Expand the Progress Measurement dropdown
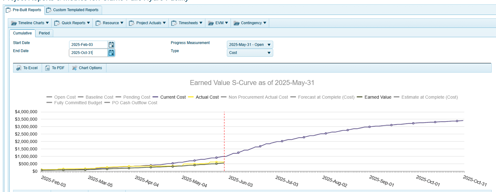 pos(250,45)
